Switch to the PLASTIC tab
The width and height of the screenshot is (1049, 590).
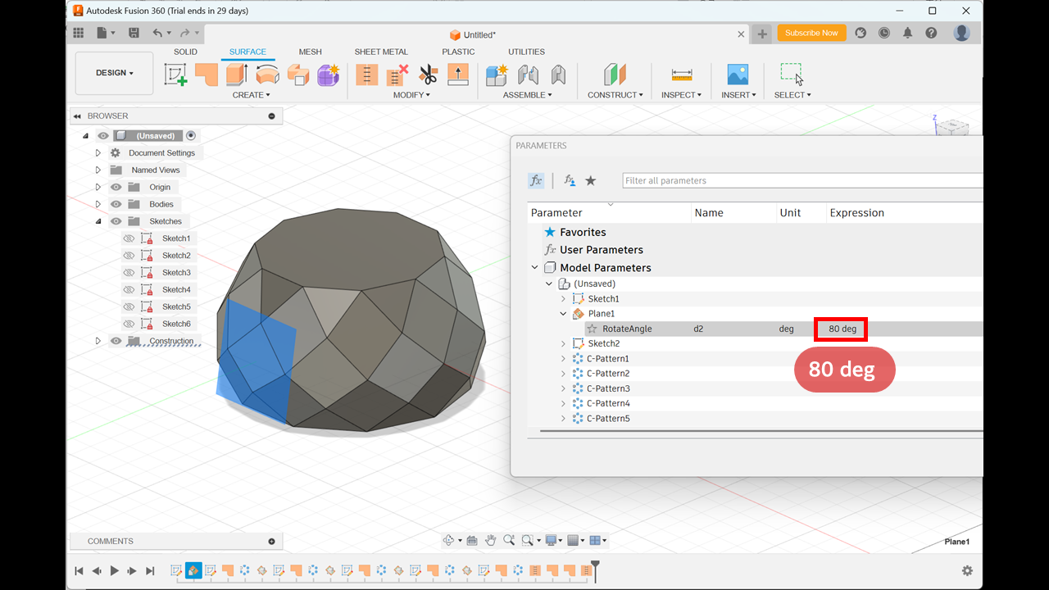click(458, 52)
